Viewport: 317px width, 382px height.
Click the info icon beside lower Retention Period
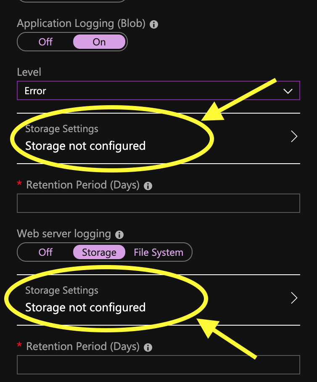148,347
